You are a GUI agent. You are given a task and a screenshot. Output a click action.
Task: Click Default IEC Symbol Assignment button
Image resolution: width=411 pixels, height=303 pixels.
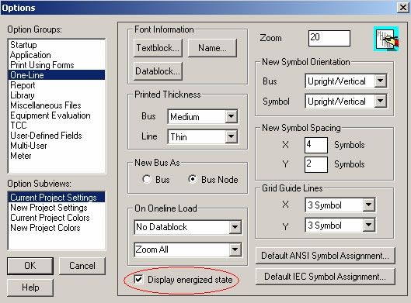point(325,277)
